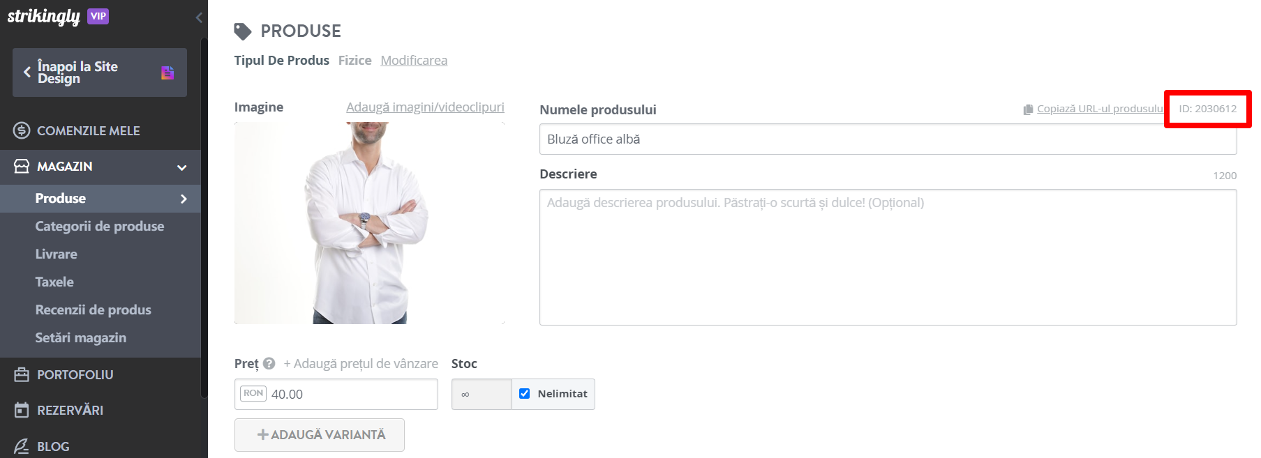Viewport: 1261px width, 458px height.
Task: Click the Blog feather icon
Action: pyautogui.click(x=22, y=446)
